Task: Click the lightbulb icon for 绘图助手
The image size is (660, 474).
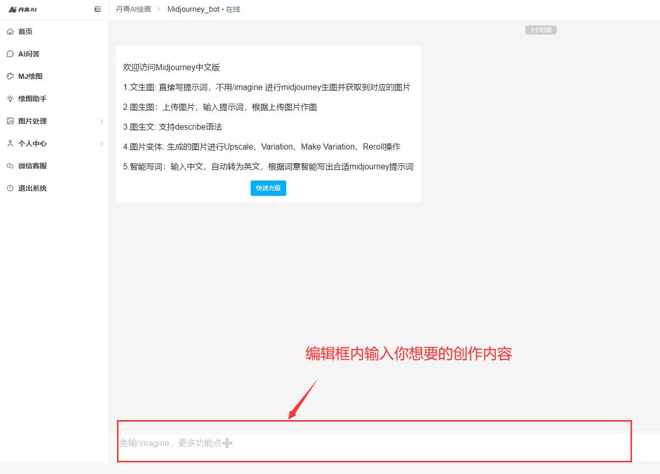Action: tap(10, 99)
